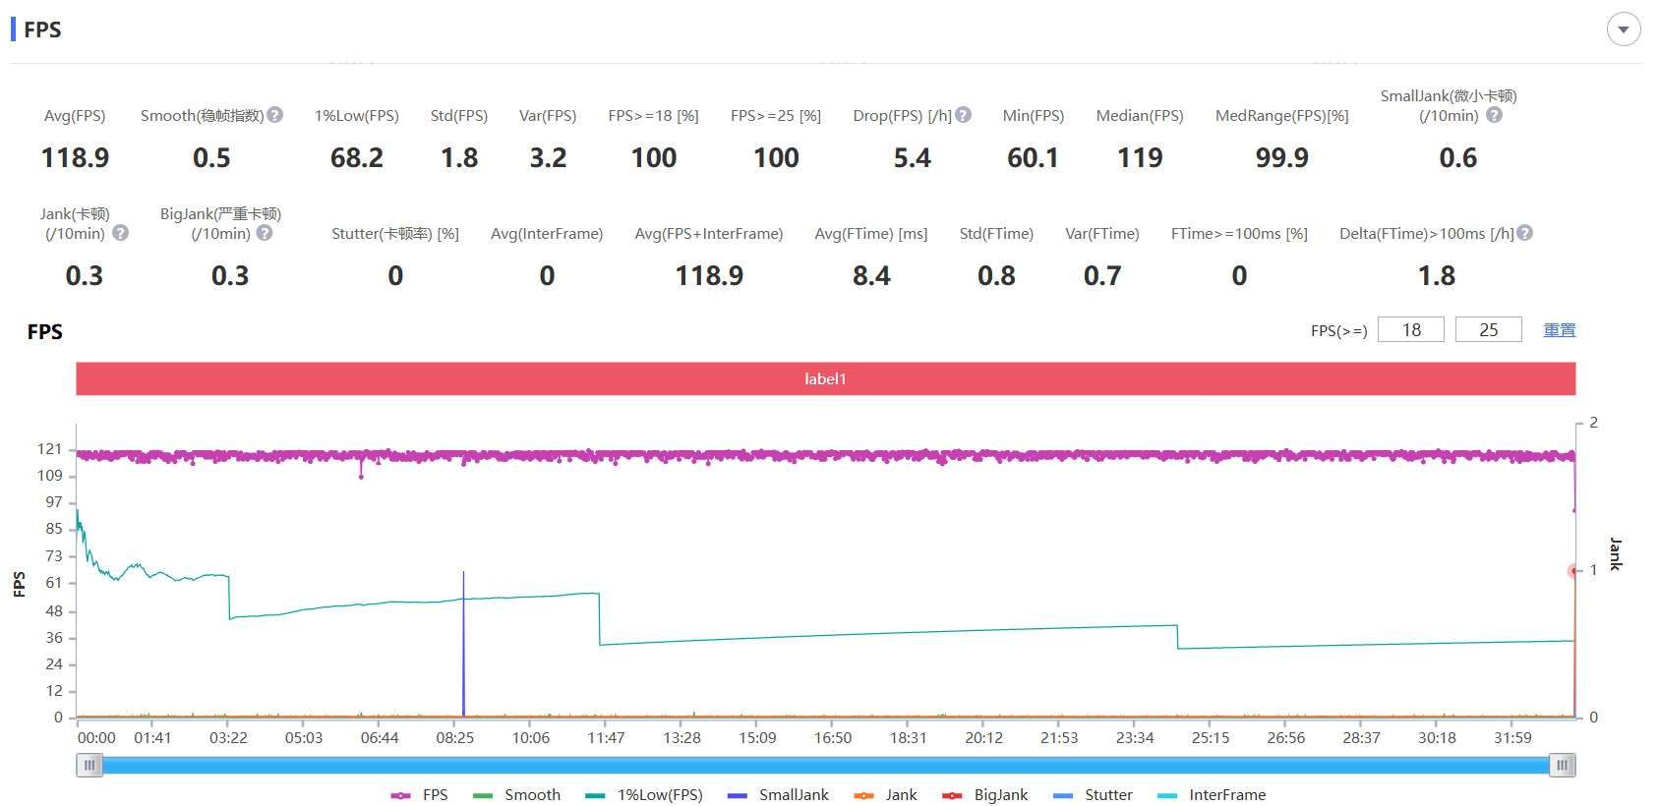Click help icon next to Smooth(稳帧指数)
The image size is (1659, 806).
click(x=275, y=115)
